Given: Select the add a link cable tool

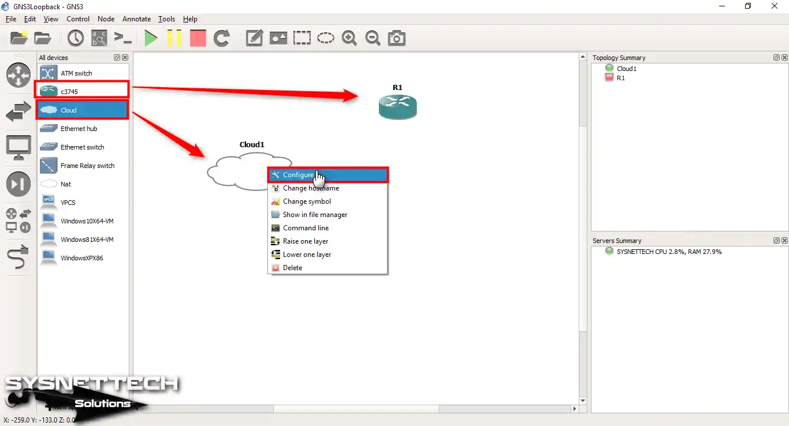Looking at the screenshot, I should pos(18,257).
